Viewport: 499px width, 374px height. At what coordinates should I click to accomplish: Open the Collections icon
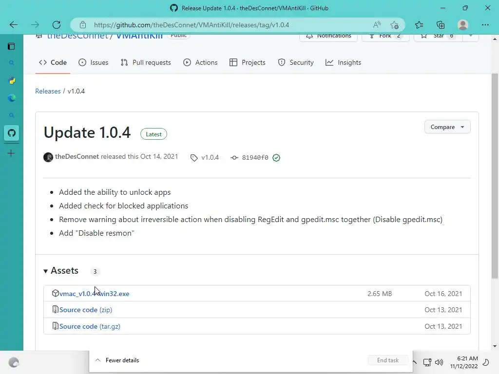tap(441, 25)
